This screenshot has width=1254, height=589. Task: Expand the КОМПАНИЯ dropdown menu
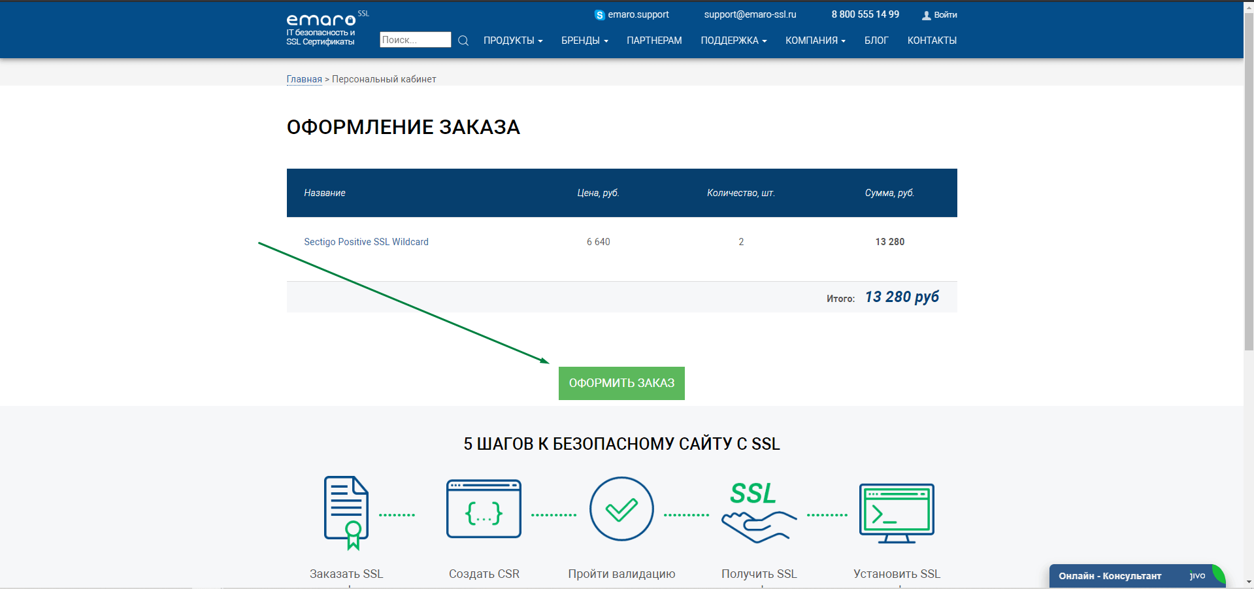tap(815, 41)
